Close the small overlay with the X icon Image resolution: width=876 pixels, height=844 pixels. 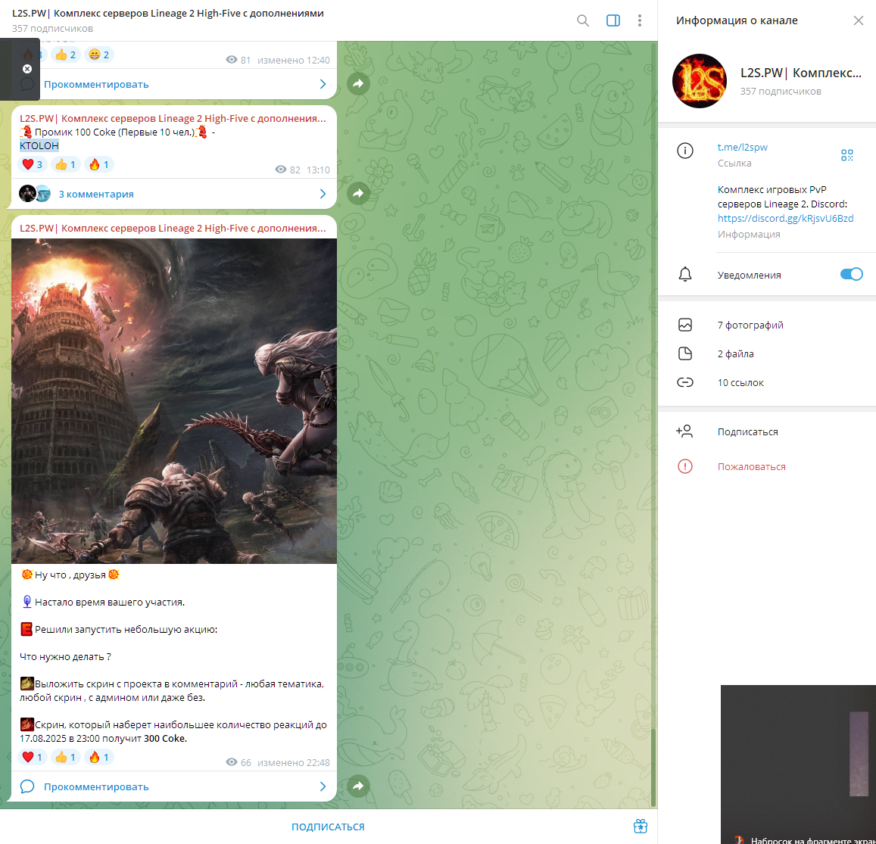click(x=26, y=69)
